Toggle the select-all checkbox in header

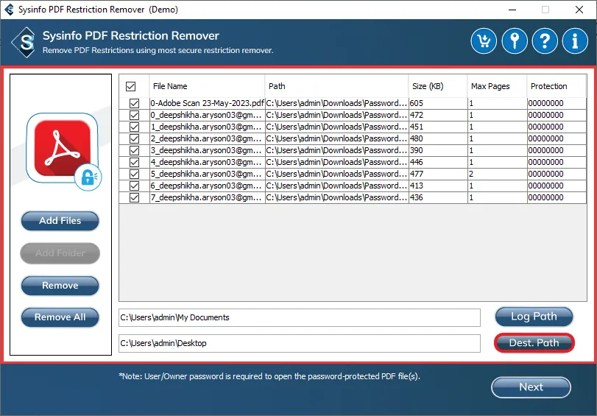point(131,86)
